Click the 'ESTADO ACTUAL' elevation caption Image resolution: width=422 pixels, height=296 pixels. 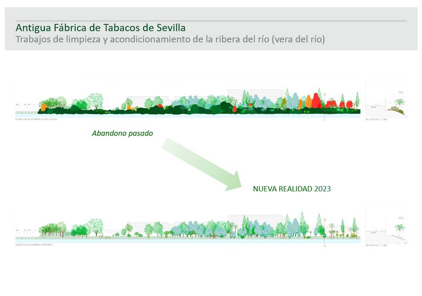tap(36, 119)
